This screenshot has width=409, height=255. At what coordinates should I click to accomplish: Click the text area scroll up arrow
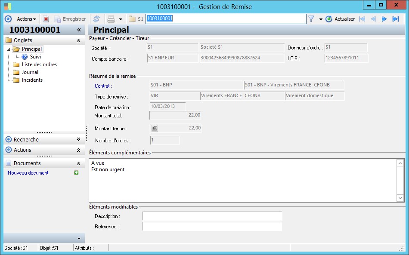(400, 163)
